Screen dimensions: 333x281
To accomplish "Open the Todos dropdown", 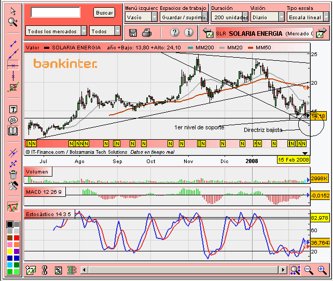I will click(x=105, y=31).
